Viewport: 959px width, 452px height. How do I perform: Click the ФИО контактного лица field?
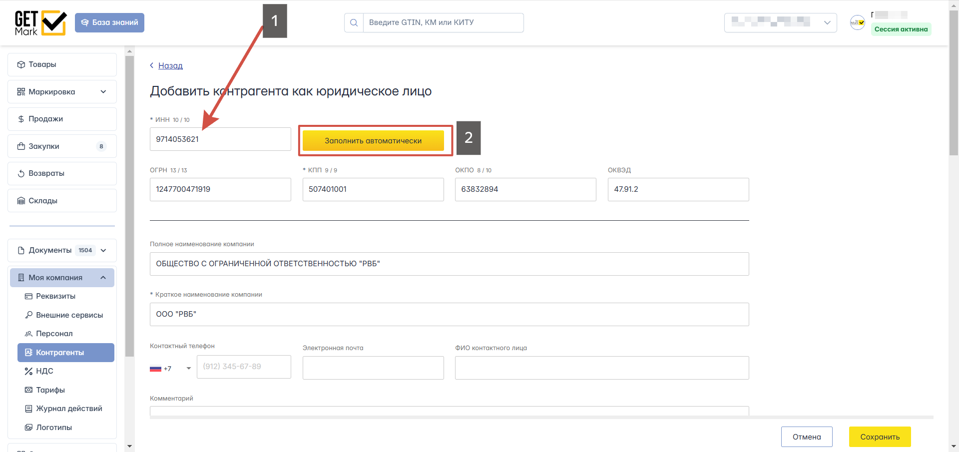[x=602, y=368]
